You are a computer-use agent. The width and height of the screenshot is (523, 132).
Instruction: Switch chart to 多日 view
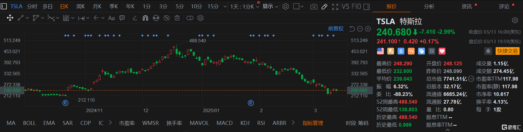coord(48,6)
